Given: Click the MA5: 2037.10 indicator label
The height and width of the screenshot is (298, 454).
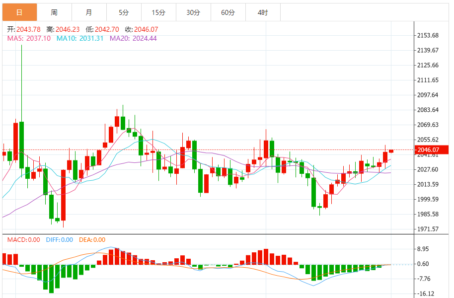Looking at the screenshot, I should pos(29,38).
